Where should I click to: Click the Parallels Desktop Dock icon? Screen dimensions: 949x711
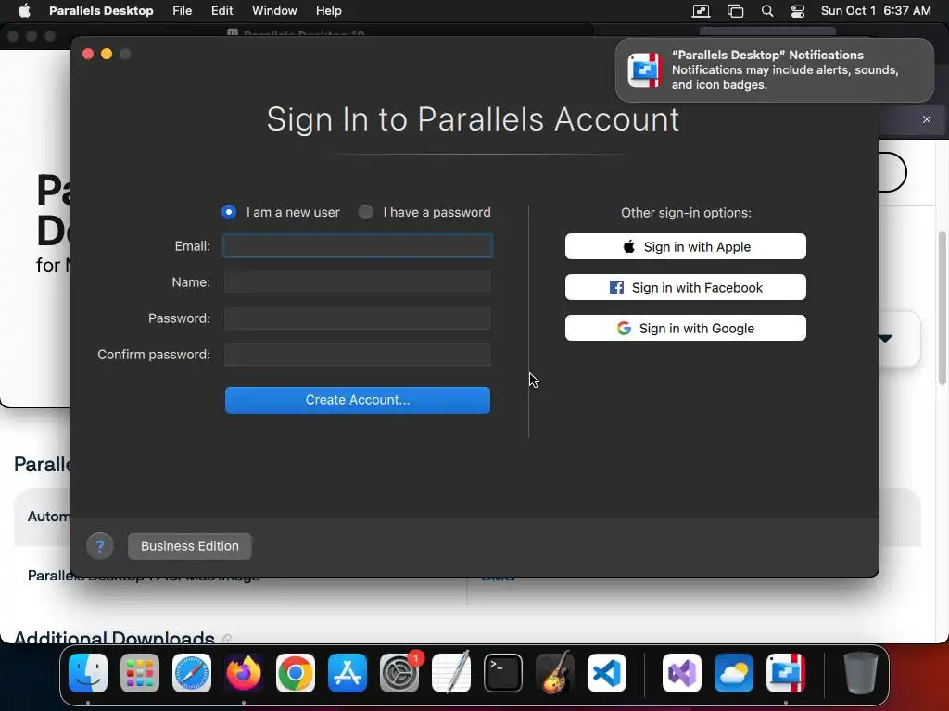click(x=786, y=673)
